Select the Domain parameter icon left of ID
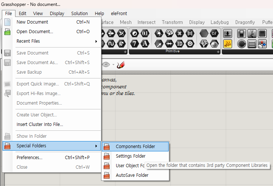Viewport: 273px width, 186px height. 169,43
